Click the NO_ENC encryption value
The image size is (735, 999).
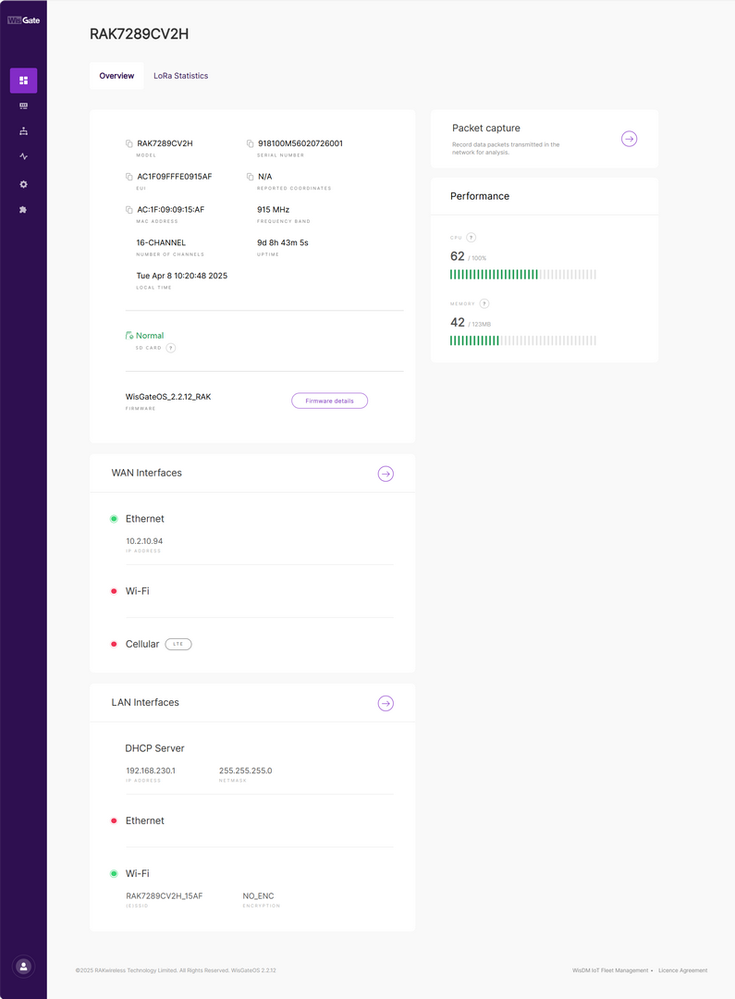coord(258,896)
